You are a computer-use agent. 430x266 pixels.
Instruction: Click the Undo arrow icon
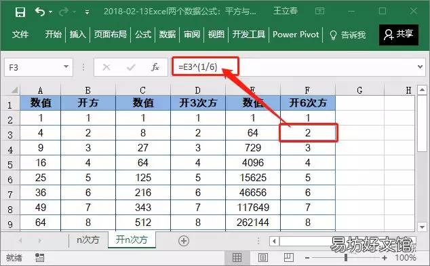40,12
